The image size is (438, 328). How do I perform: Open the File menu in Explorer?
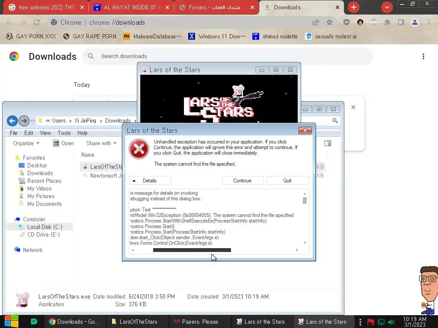13,133
